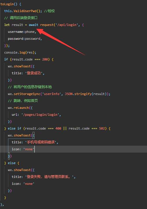Click the number 502 in else-if condition
147x209 pixels.
tap(102, 128)
